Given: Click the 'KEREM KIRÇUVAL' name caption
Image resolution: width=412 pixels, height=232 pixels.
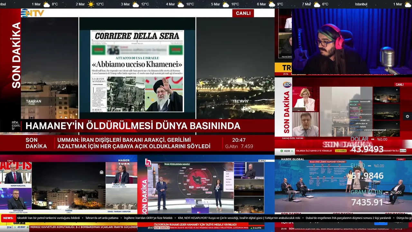Looking at the screenshot, I should point(18,186).
